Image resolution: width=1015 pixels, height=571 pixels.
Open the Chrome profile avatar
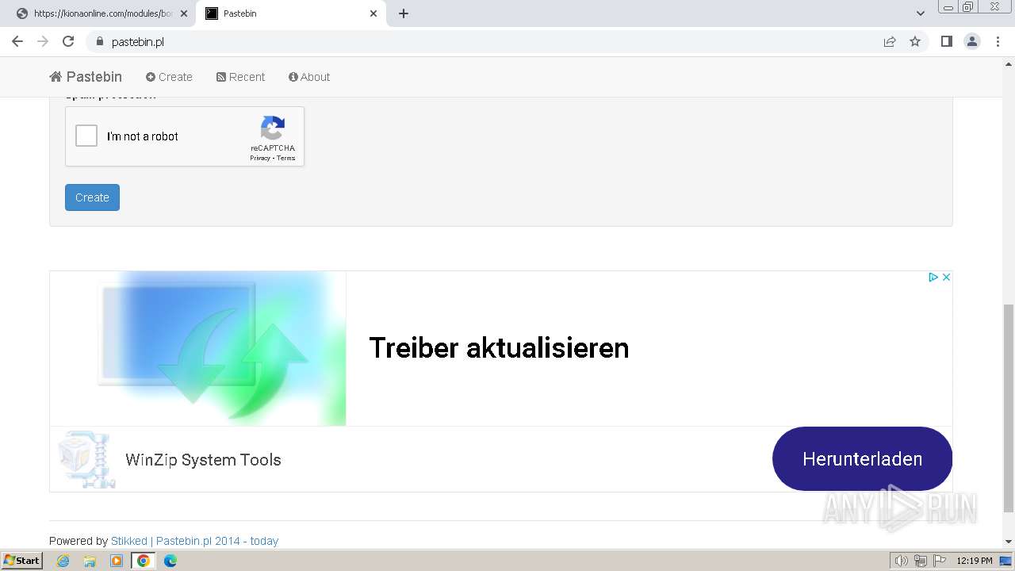(972, 41)
